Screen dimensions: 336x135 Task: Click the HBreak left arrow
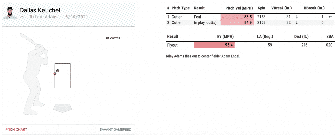coord(330,17)
